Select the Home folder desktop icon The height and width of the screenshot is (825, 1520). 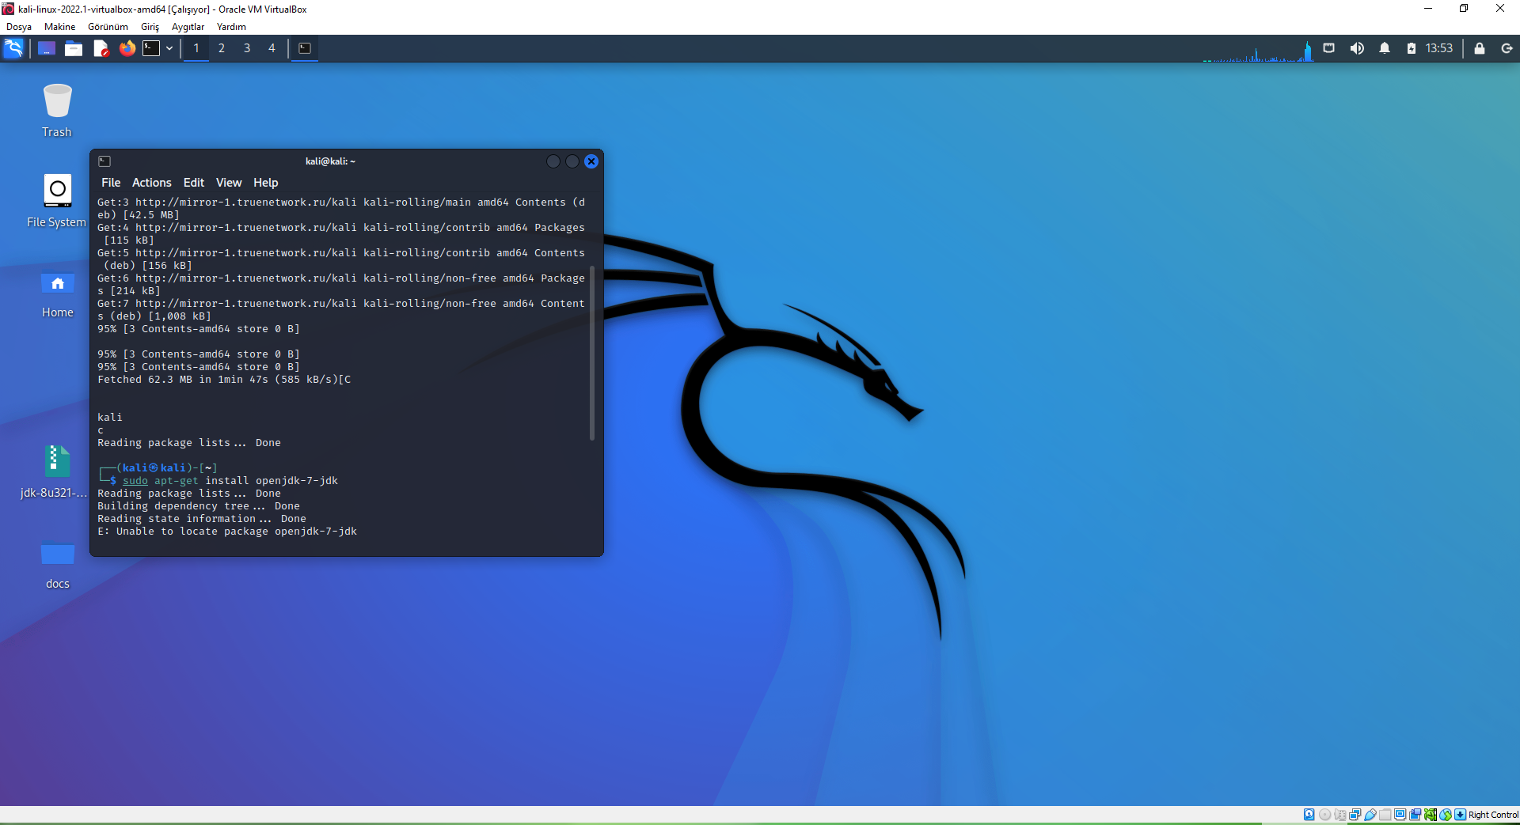point(57,292)
